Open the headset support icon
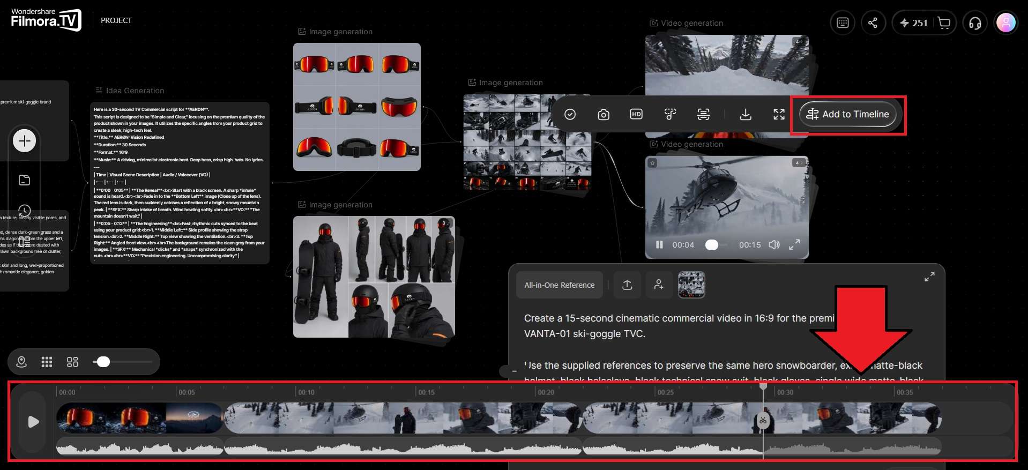 pos(975,23)
